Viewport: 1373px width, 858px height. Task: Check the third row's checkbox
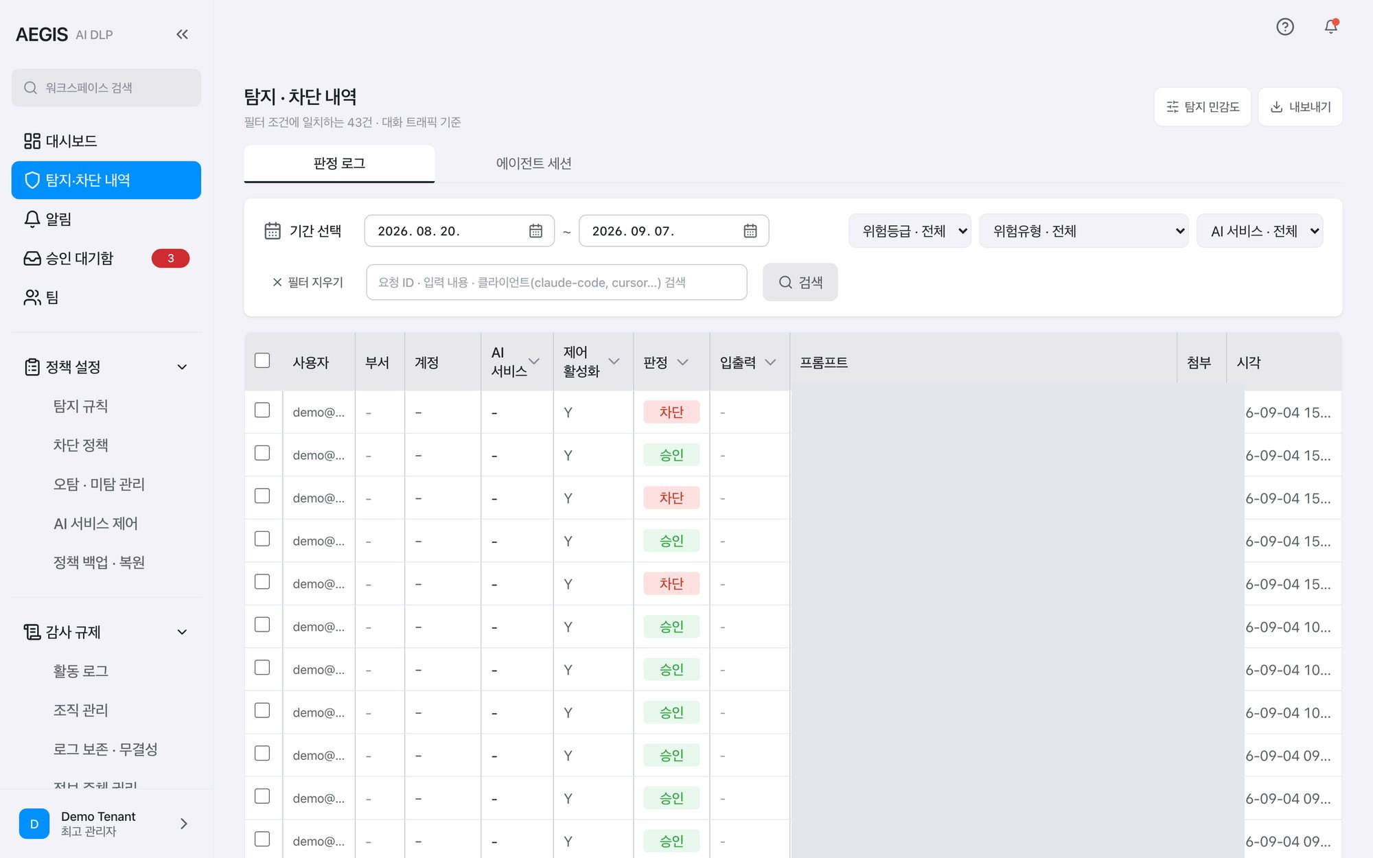coord(262,496)
